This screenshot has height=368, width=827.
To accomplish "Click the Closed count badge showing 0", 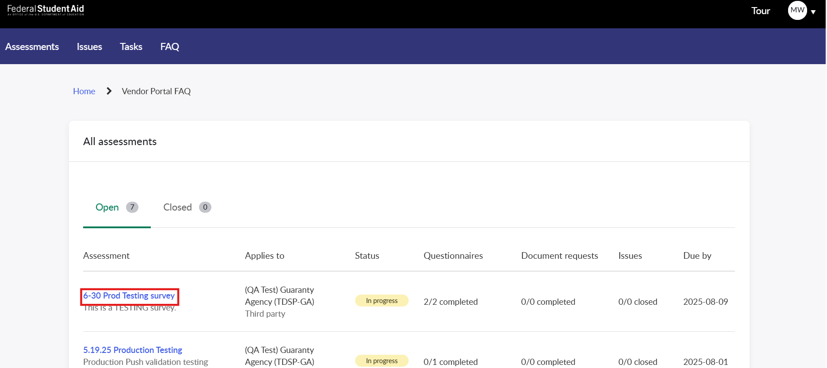I will click(x=205, y=207).
